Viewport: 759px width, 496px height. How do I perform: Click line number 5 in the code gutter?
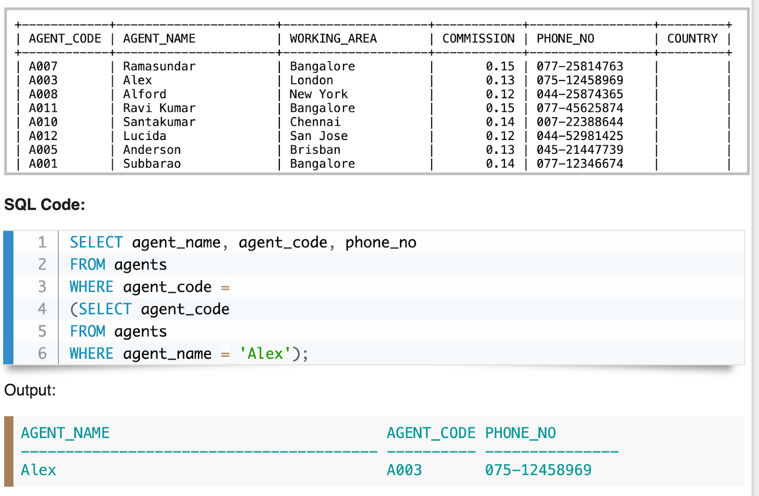click(x=42, y=331)
